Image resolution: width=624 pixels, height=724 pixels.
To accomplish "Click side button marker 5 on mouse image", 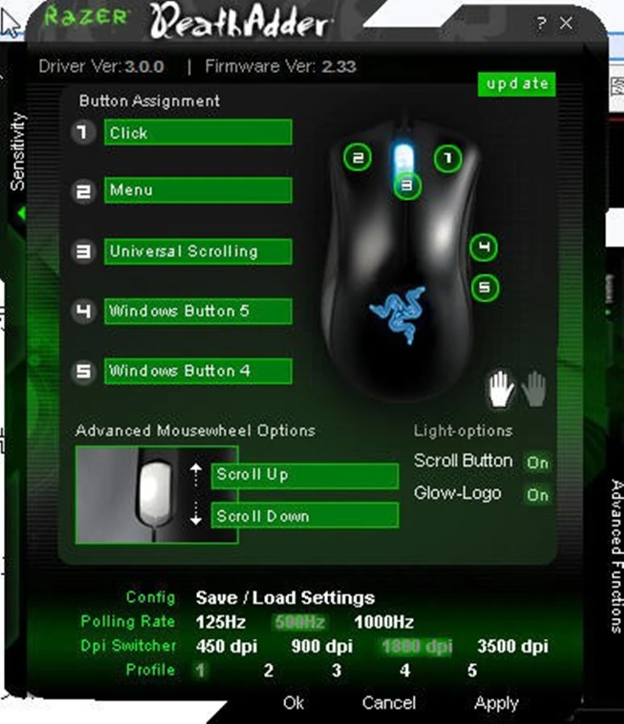I will pos(485,288).
